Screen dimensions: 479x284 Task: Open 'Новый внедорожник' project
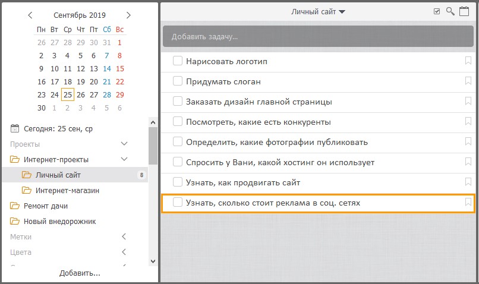(59, 222)
